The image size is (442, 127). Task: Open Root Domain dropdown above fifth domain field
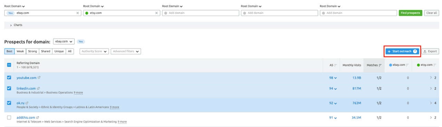[x=330, y=6]
